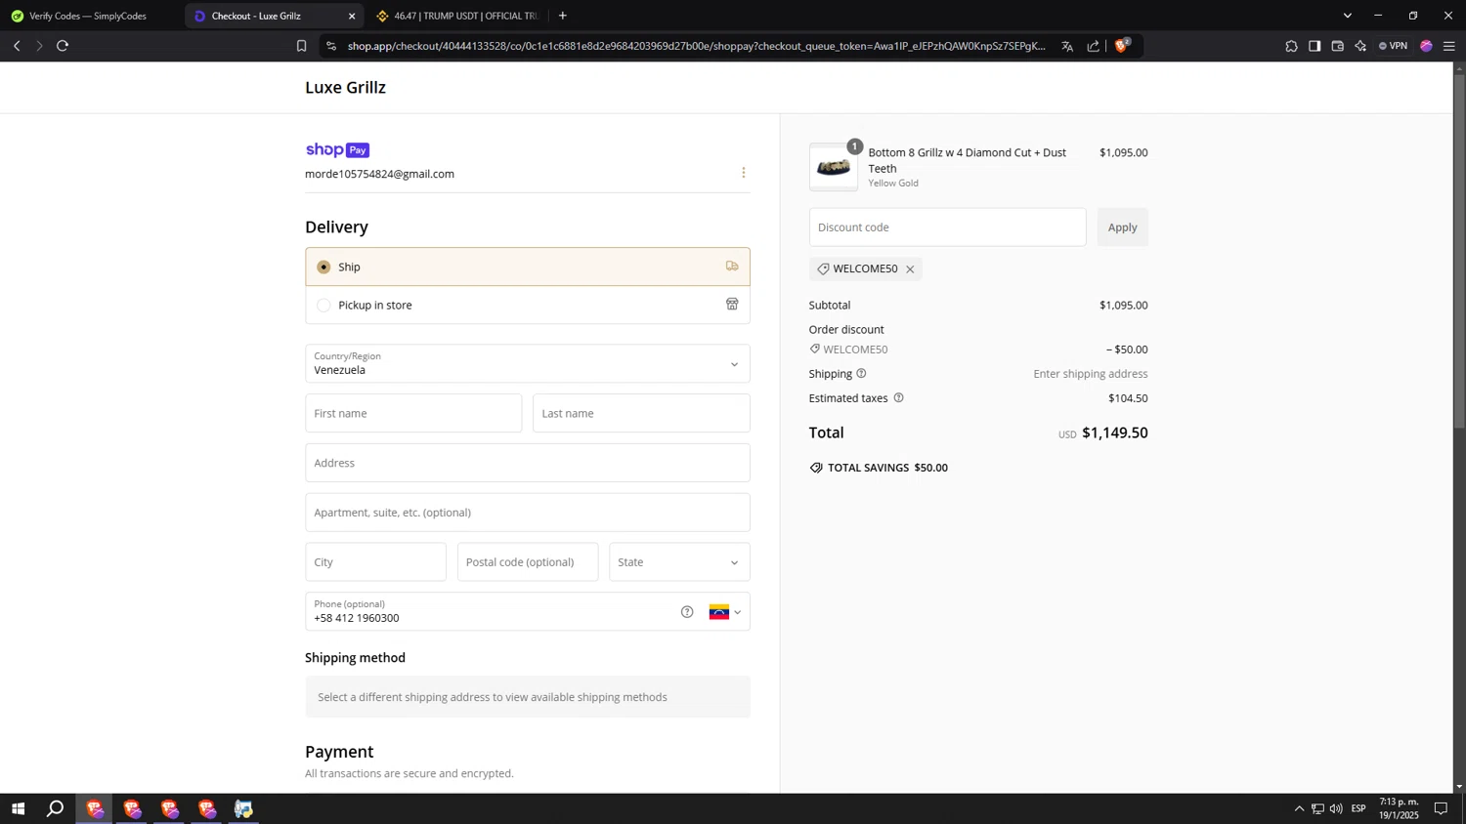Focus the First name field

pos(413,413)
